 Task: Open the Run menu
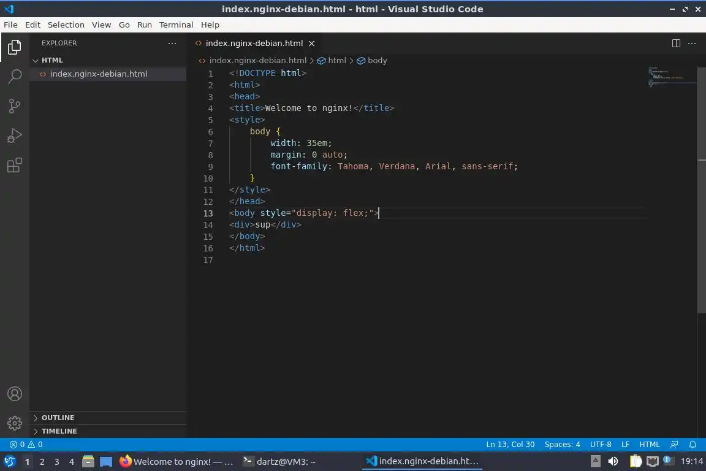click(145, 25)
